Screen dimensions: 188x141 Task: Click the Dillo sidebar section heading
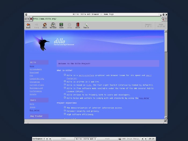pos(39,62)
